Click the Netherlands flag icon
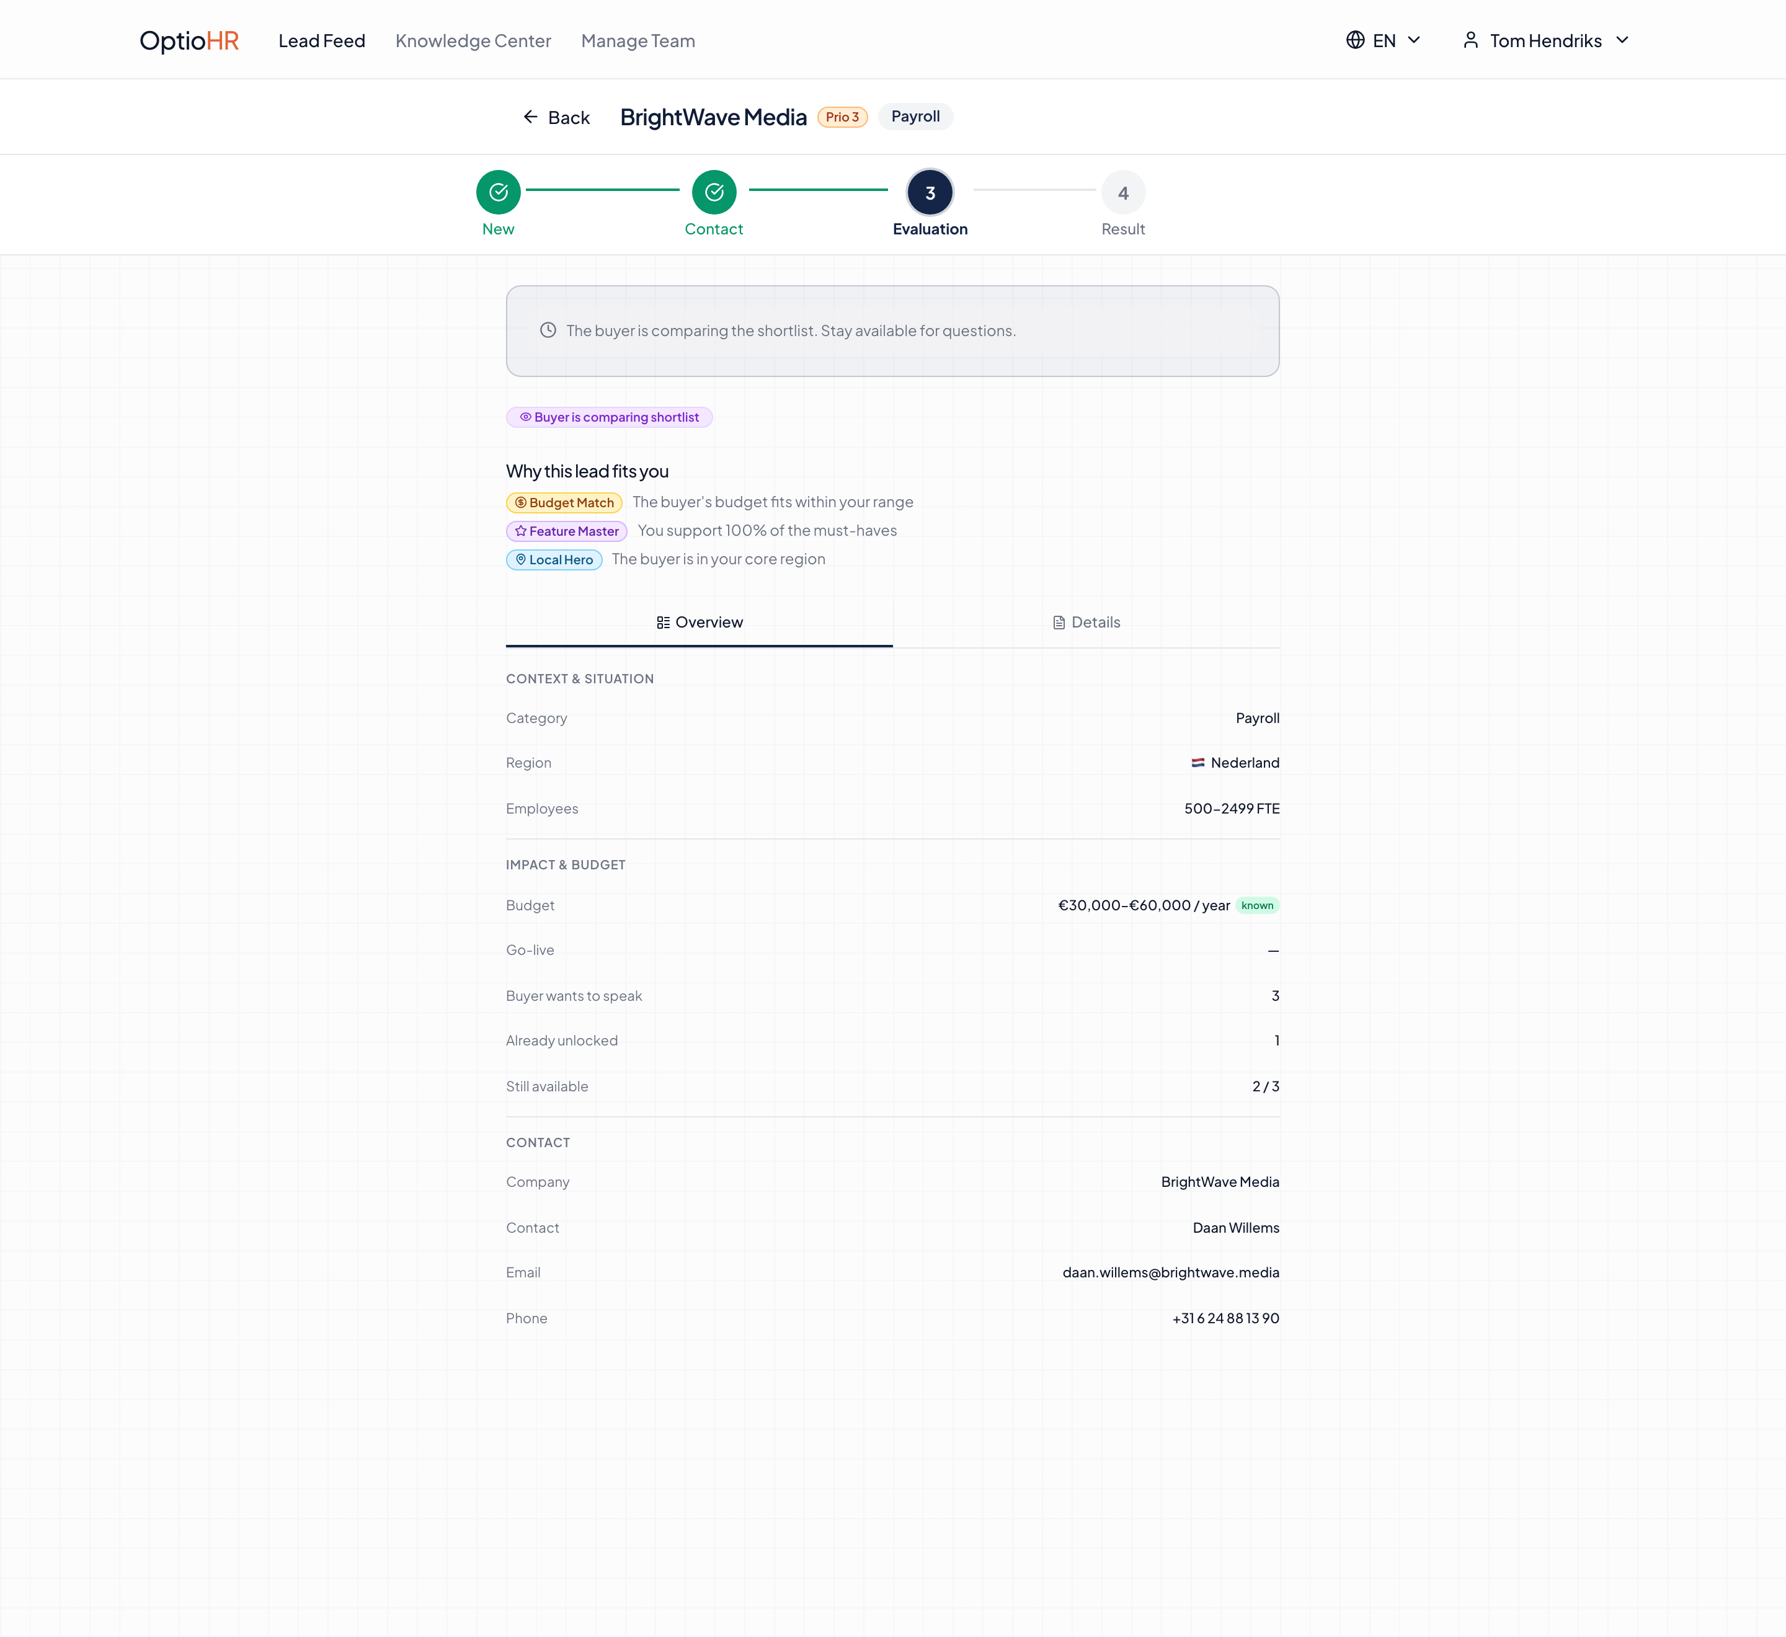1786x1637 pixels. (1197, 763)
